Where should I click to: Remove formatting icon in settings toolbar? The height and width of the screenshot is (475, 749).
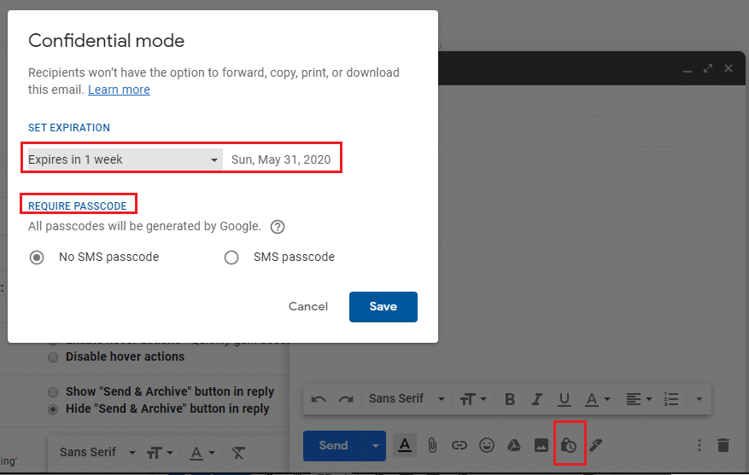[238, 453]
